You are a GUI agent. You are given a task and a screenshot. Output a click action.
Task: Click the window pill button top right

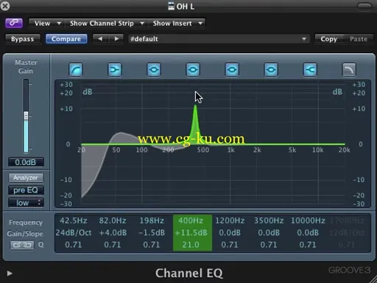click(x=364, y=7)
